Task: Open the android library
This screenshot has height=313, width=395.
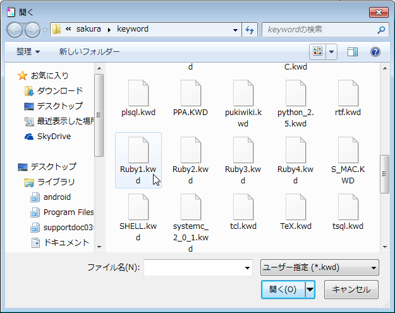Action: [51, 197]
